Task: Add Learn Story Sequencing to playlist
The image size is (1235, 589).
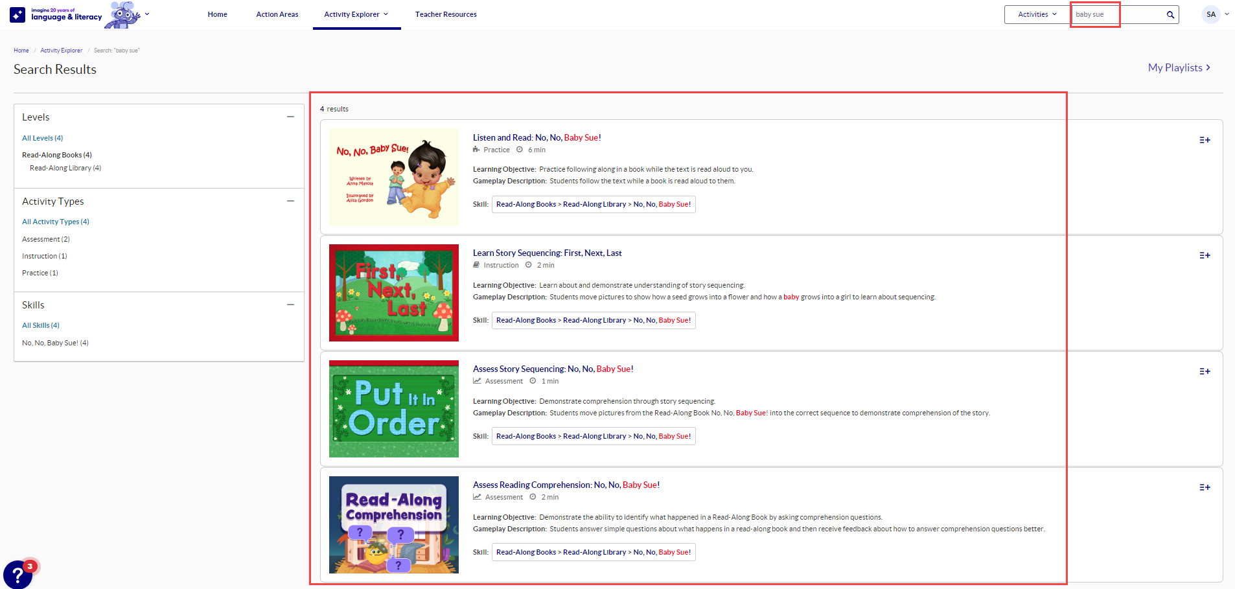Action: tap(1205, 255)
